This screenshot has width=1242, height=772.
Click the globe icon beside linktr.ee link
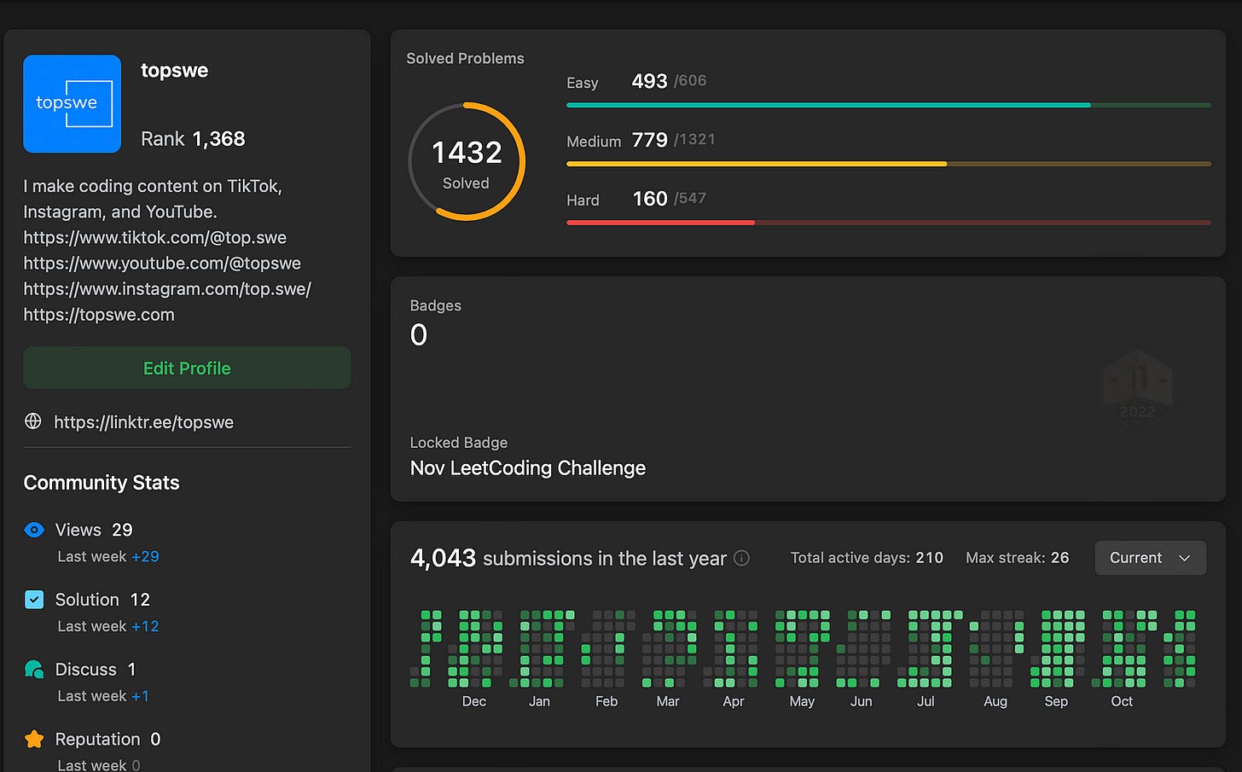(x=33, y=421)
